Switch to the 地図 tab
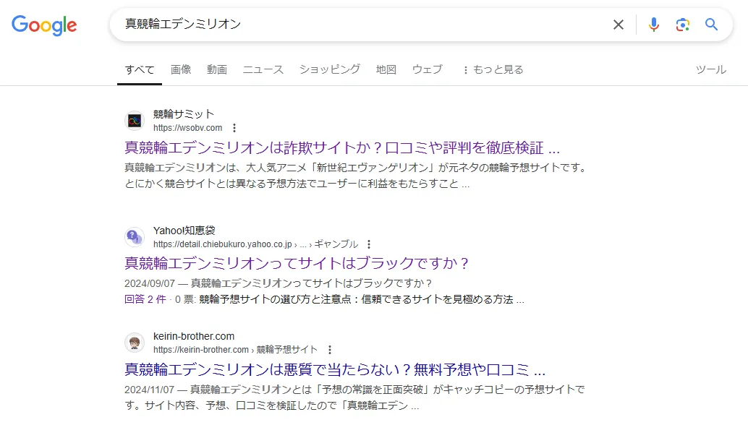Viewport: 748px width, 425px height. [x=386, y=69]
